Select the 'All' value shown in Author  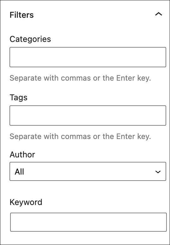click(x=19, y=172)
